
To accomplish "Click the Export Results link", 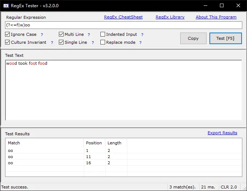I will click(x=222, y=133).
